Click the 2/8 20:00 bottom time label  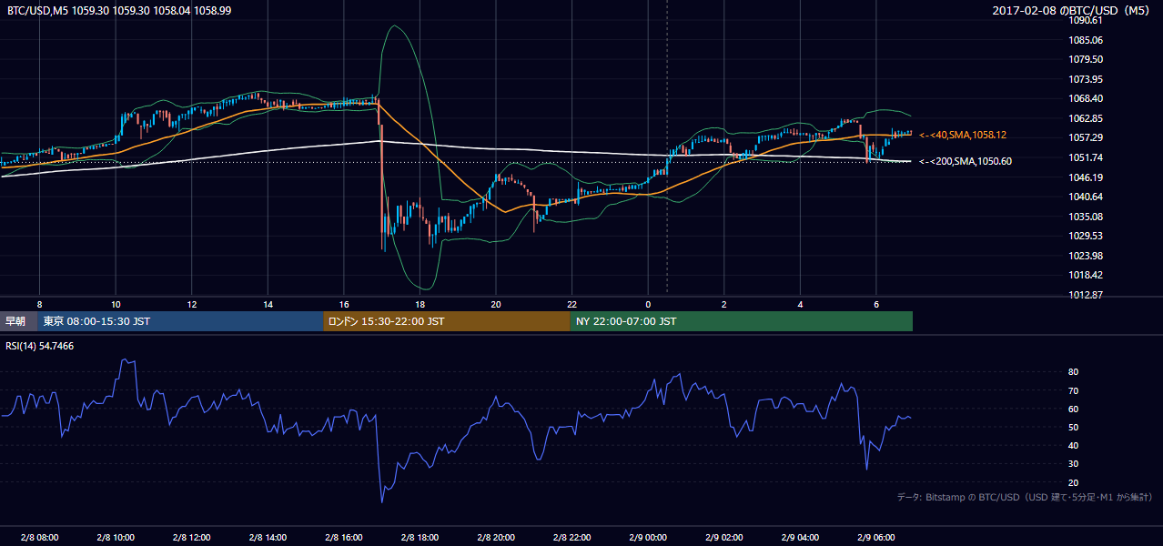point(496,537)
